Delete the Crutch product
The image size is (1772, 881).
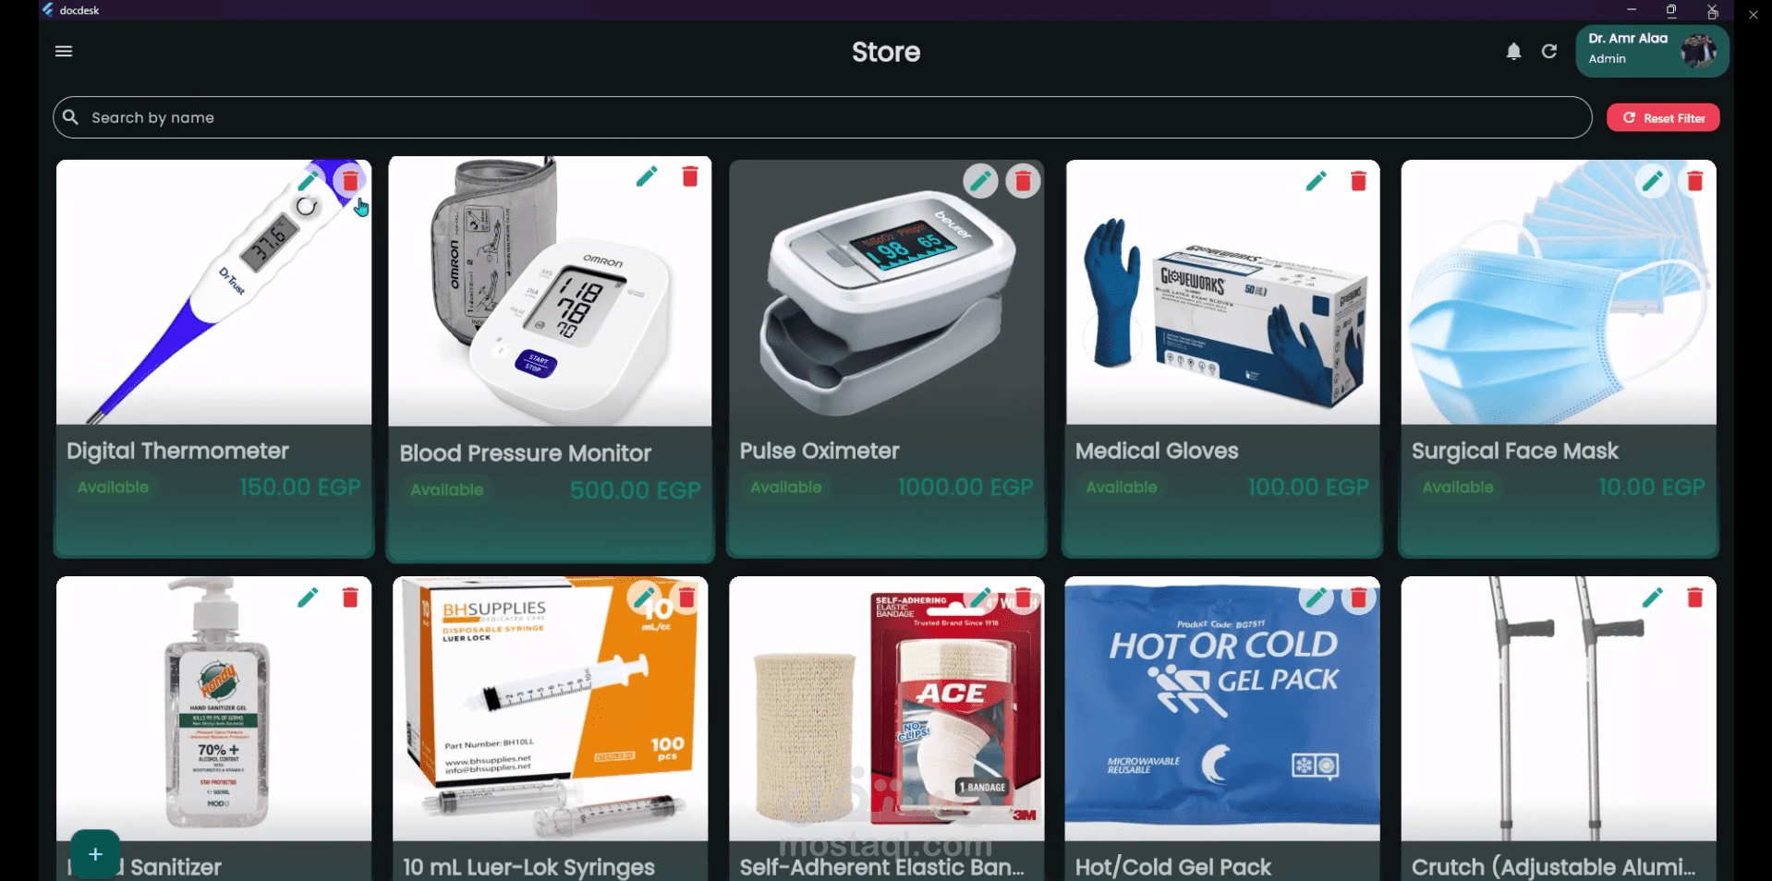click(x=1694, y=598)
